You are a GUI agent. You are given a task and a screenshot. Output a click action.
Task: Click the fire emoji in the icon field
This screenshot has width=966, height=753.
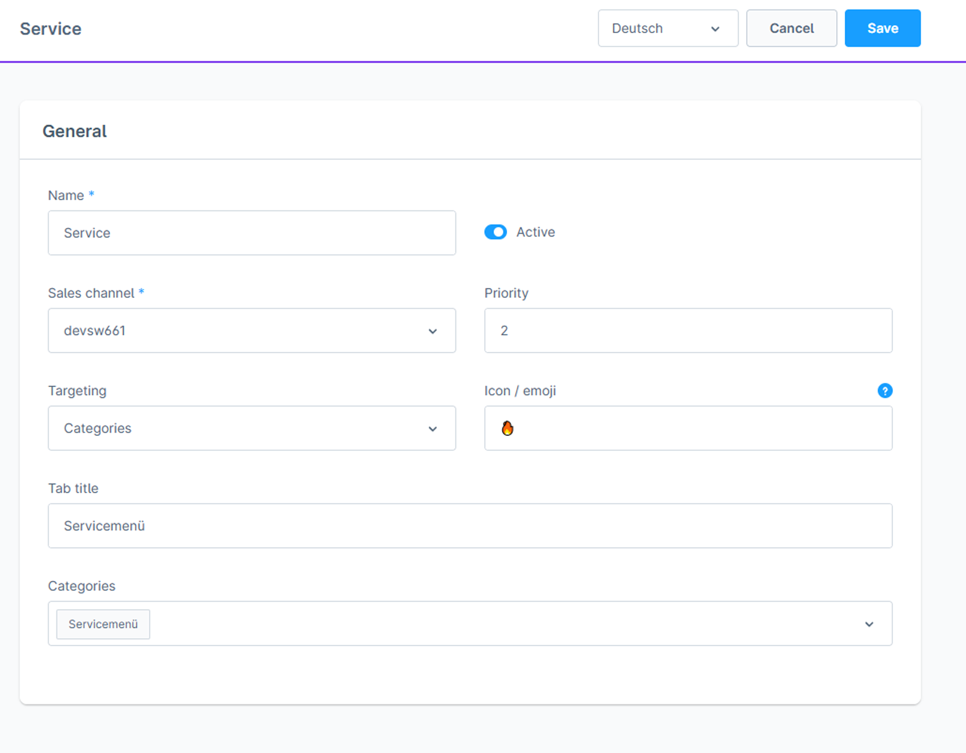click(x=507, y=428)
